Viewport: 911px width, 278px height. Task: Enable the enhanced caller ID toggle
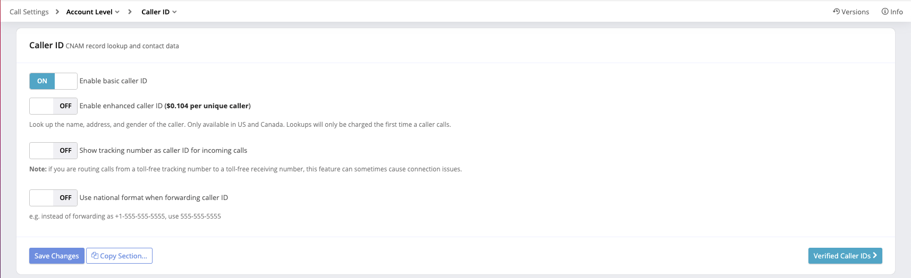(53, 106)
